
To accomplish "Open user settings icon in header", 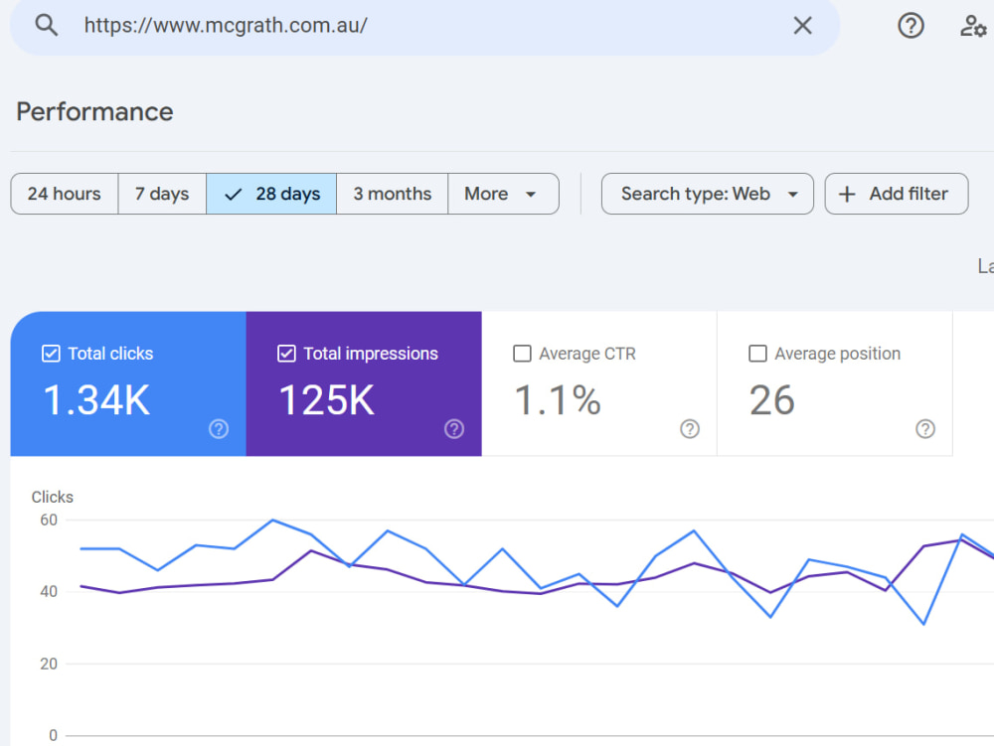I will 973,26.
